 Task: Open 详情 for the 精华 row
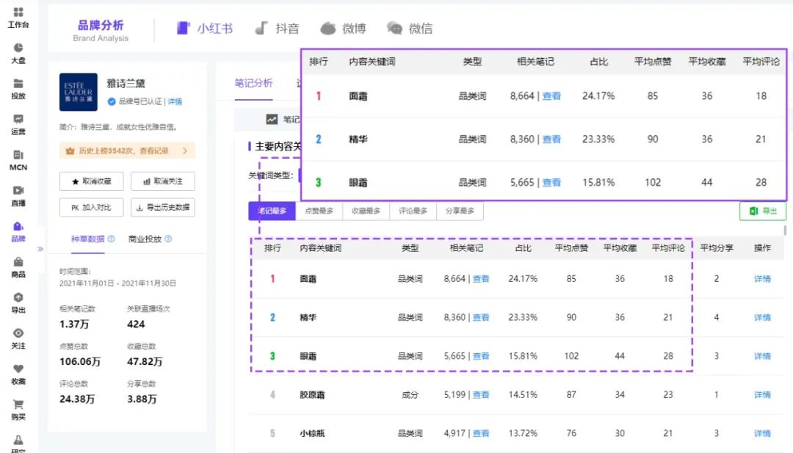coord(762,317)
